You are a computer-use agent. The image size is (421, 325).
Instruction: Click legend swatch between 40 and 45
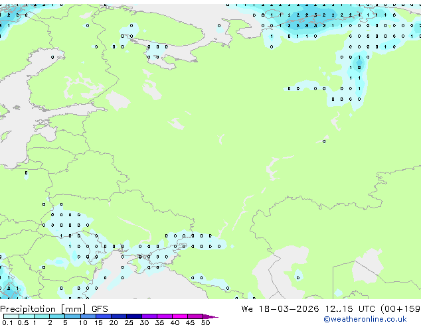click(180, 316)
